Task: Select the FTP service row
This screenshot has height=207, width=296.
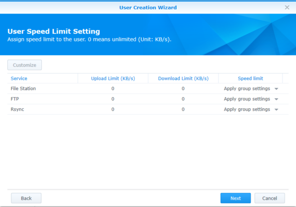Action: [148, 99]
